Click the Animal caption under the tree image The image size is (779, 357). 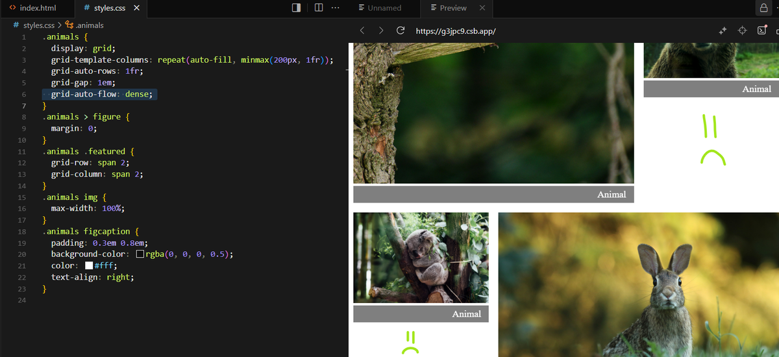[x=493, y=194]
